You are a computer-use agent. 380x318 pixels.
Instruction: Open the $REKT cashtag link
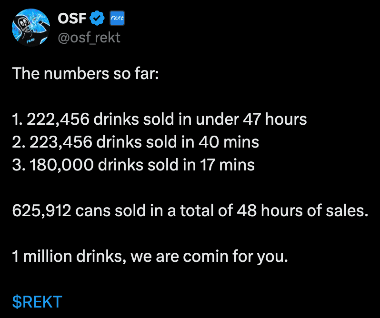coord(37,302)
